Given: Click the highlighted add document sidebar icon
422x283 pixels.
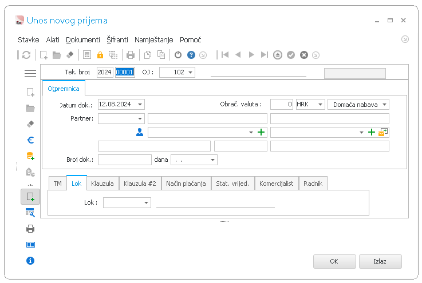Looking at the screenshot, I should click(x=30, y=197).
